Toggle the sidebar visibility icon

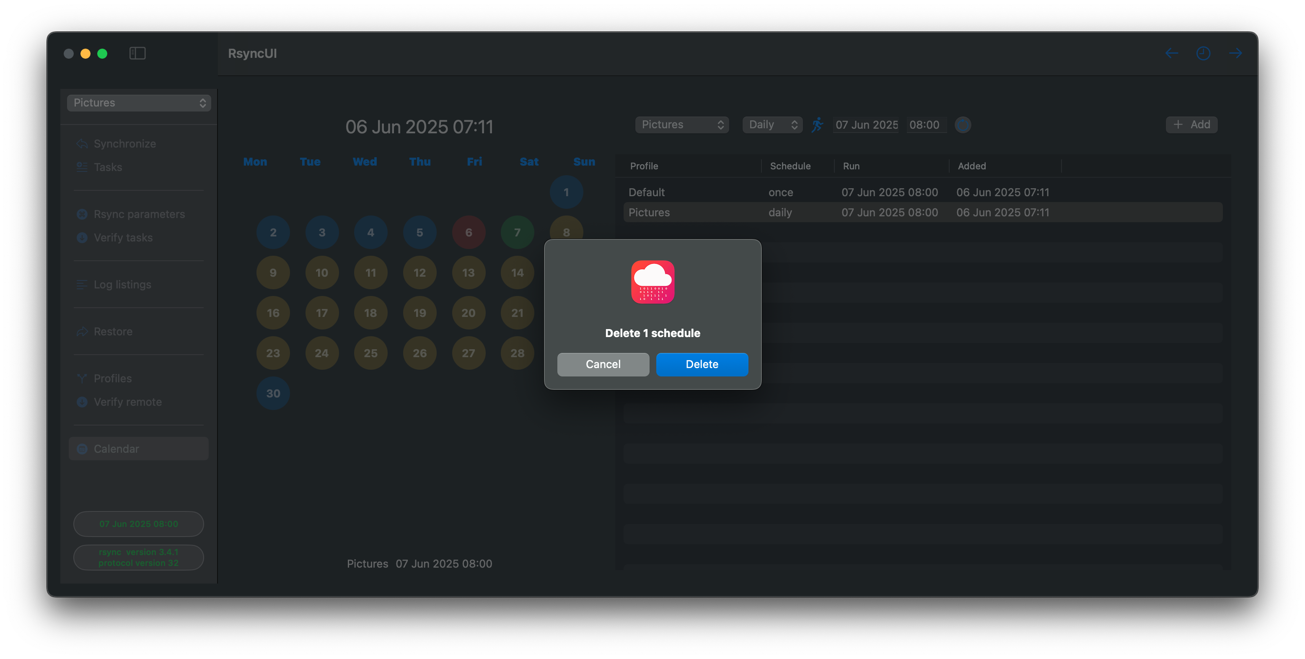click(x=137, y=53)
